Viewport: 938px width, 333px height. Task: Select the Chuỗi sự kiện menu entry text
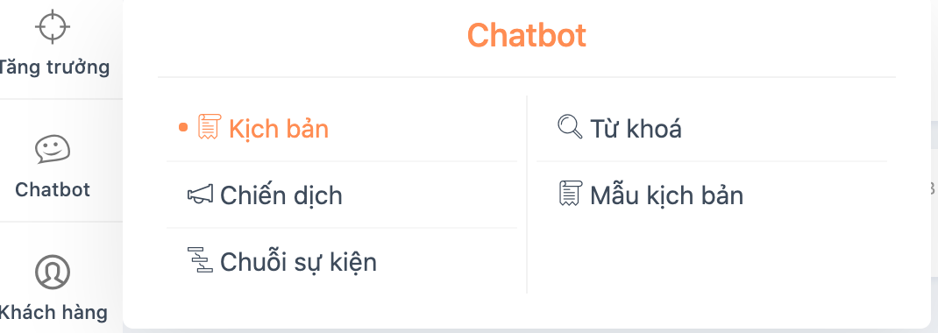click(x=299, y=262)
